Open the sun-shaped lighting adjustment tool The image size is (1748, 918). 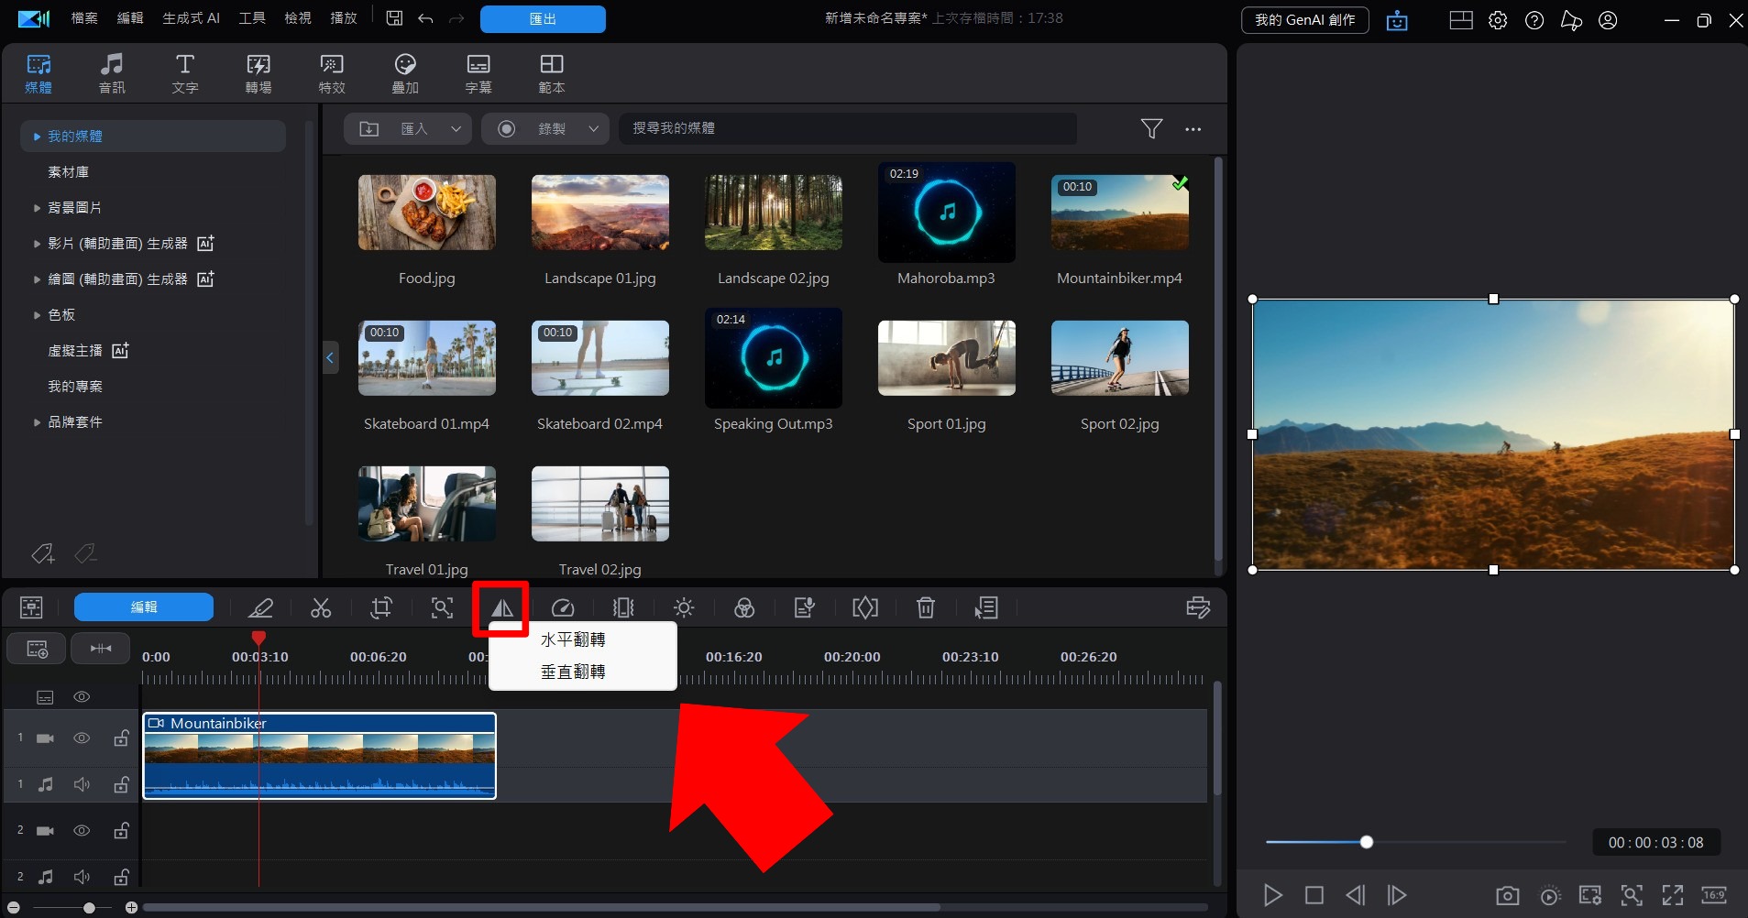[x=684, y=607]
